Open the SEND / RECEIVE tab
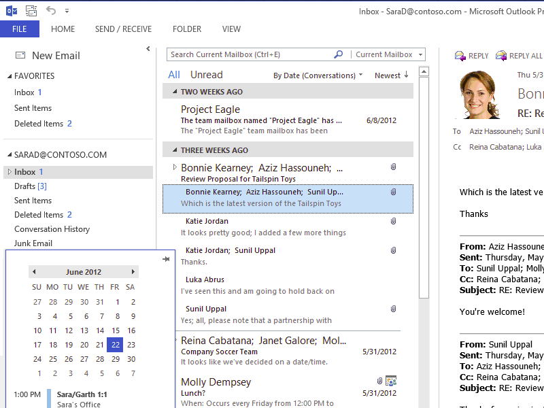 point(123,29)
